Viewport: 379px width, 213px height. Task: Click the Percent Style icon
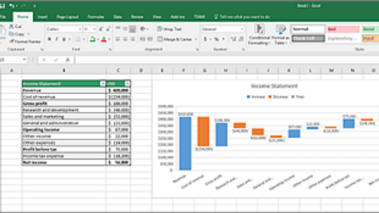pyautogui.click(x=216, y=39)
